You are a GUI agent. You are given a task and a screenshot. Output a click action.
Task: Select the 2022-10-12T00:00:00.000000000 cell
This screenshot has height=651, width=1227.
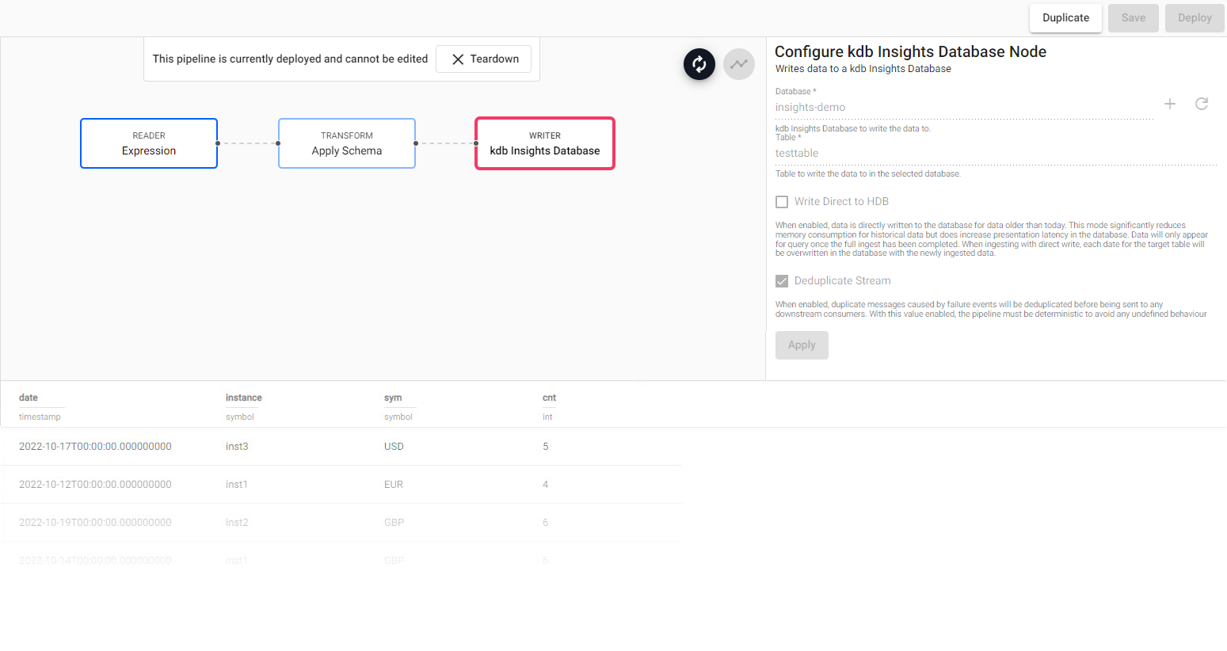click(95, 485)
